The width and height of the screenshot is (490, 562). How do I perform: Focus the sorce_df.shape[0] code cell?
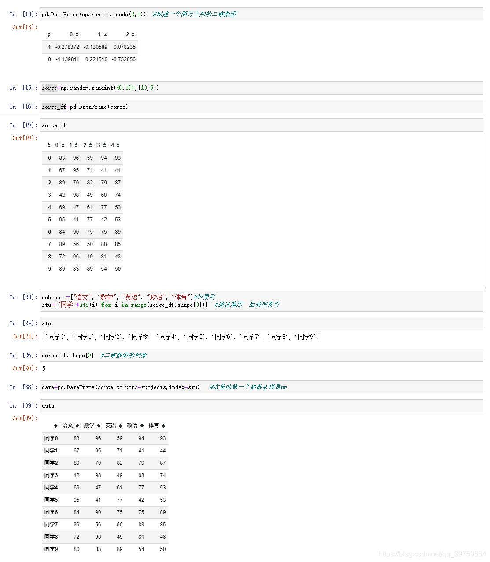pyautogui.click(x=261, y=355)
